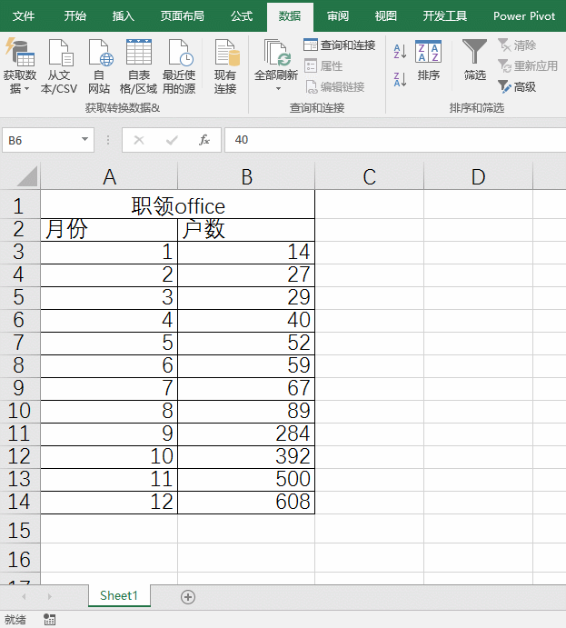Click the fx insert function button
Image resolution: width=566 pixels, height=628 pixels.
(x=204, y=140)
